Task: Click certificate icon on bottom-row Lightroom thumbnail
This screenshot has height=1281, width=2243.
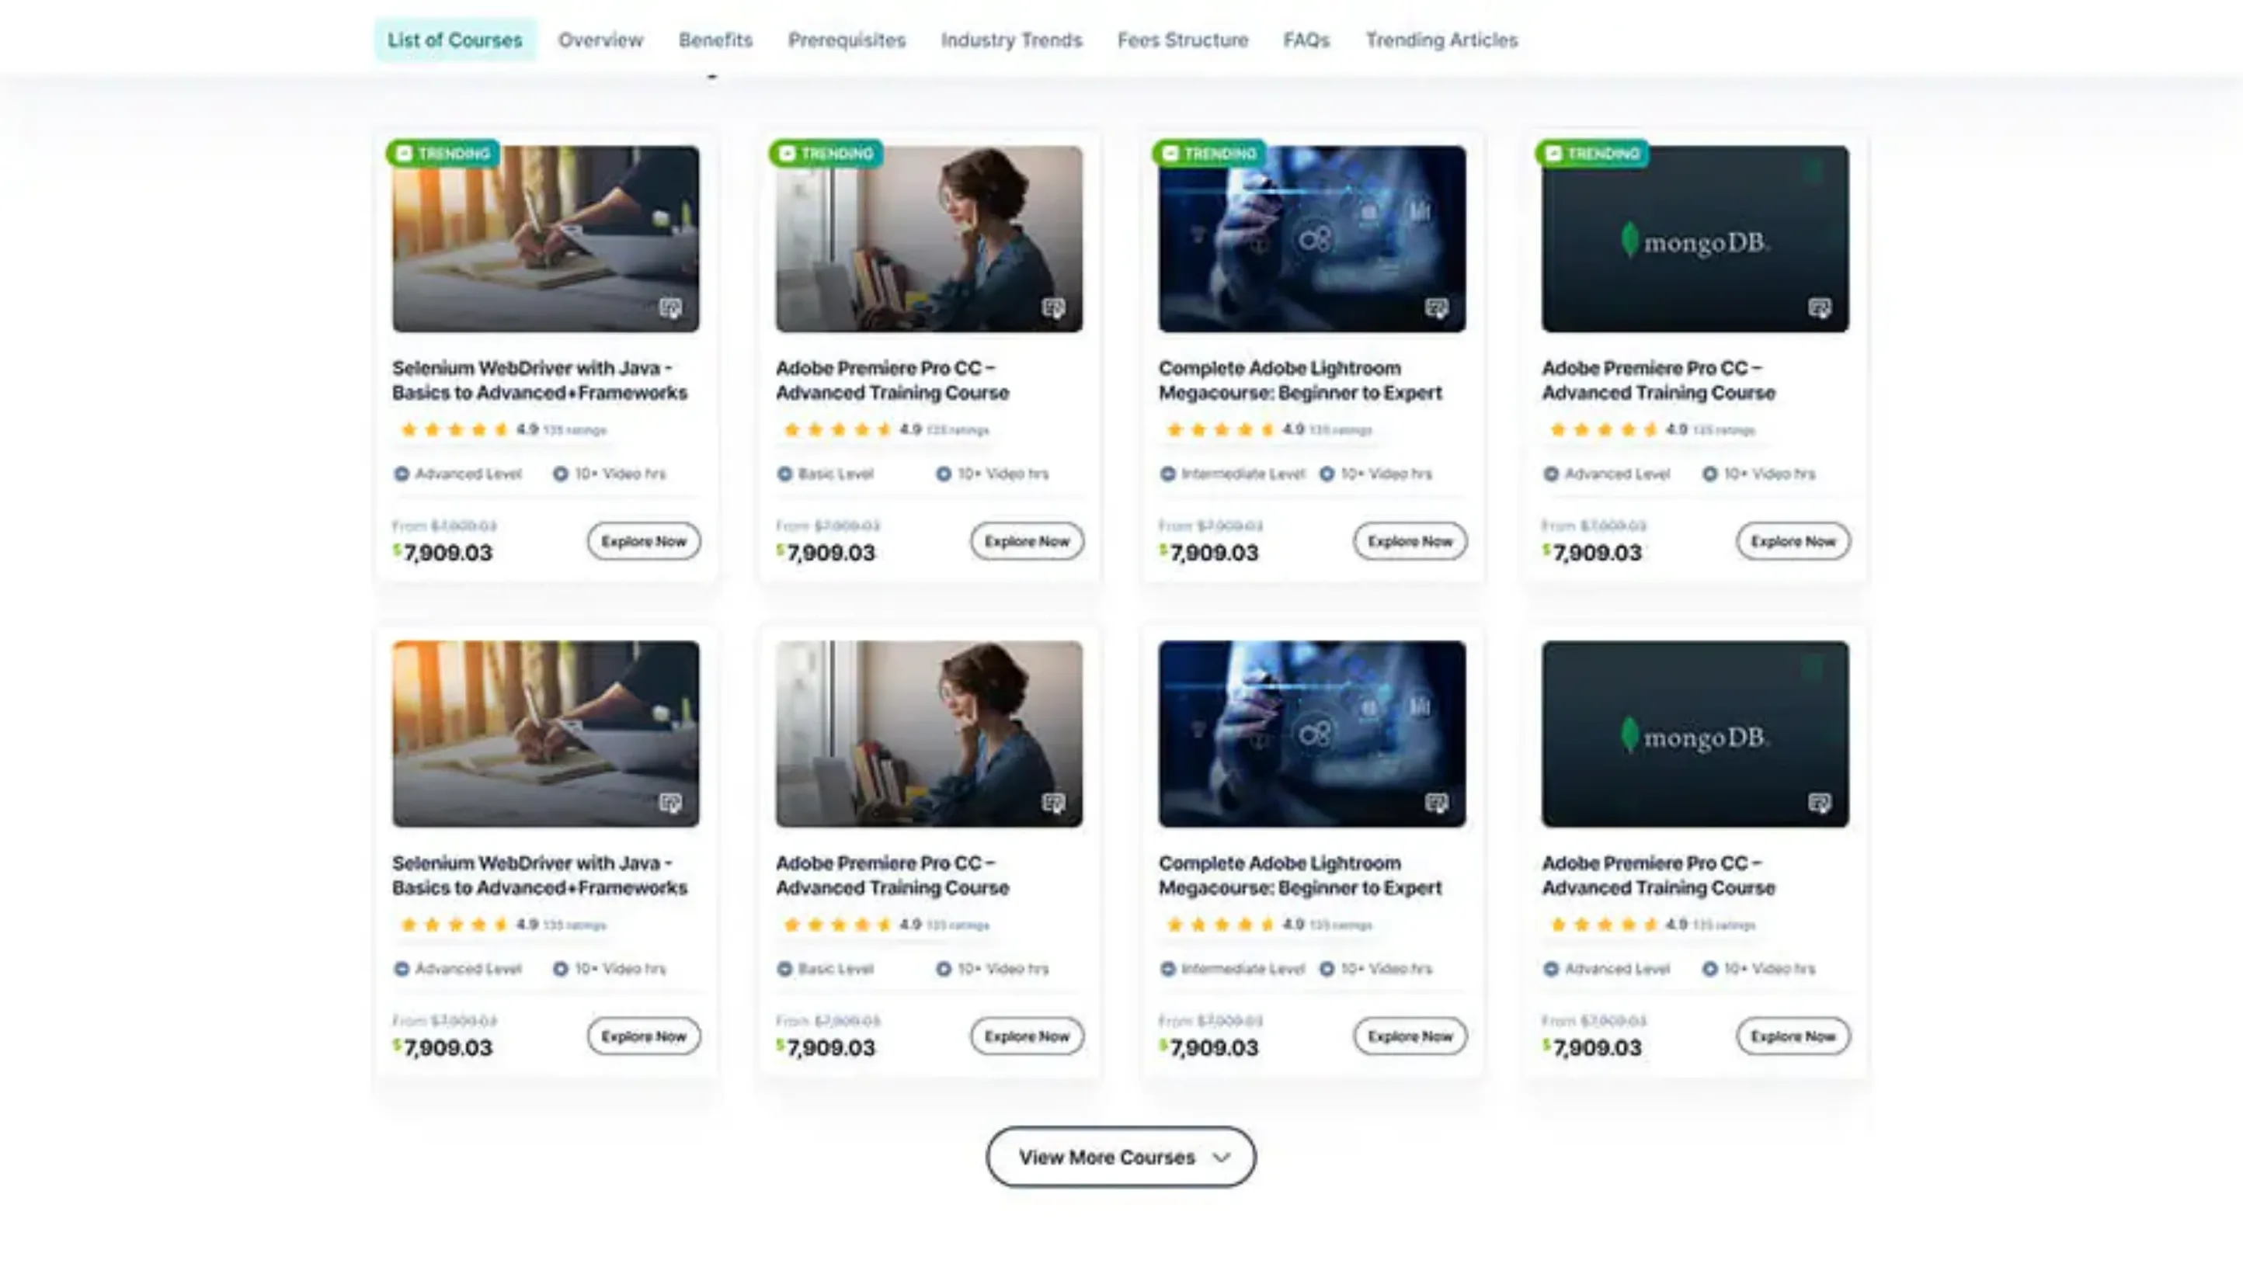Action: pos(1436,803)
